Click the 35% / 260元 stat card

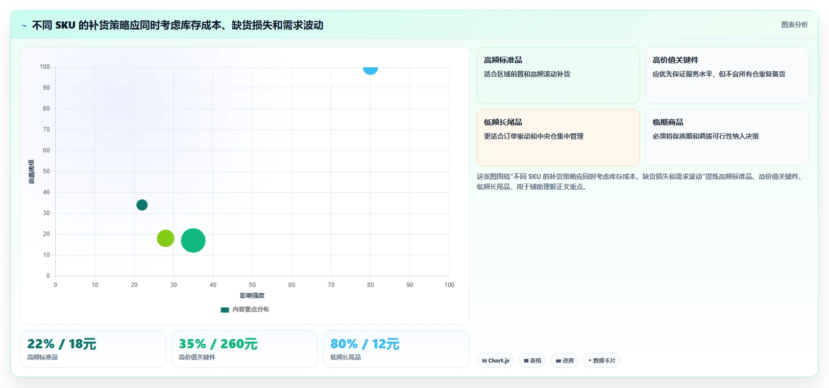245,349
